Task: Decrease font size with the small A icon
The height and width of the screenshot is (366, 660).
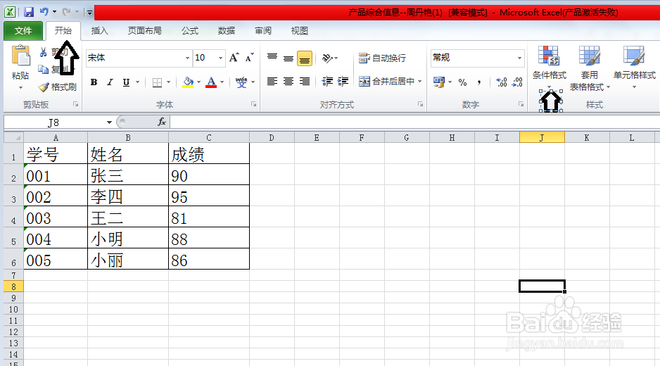Action: (x=249, y=58)
